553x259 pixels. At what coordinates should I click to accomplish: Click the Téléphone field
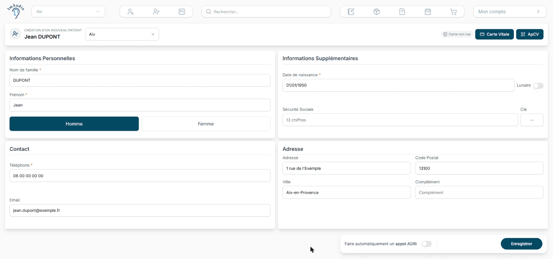[140, 175]
